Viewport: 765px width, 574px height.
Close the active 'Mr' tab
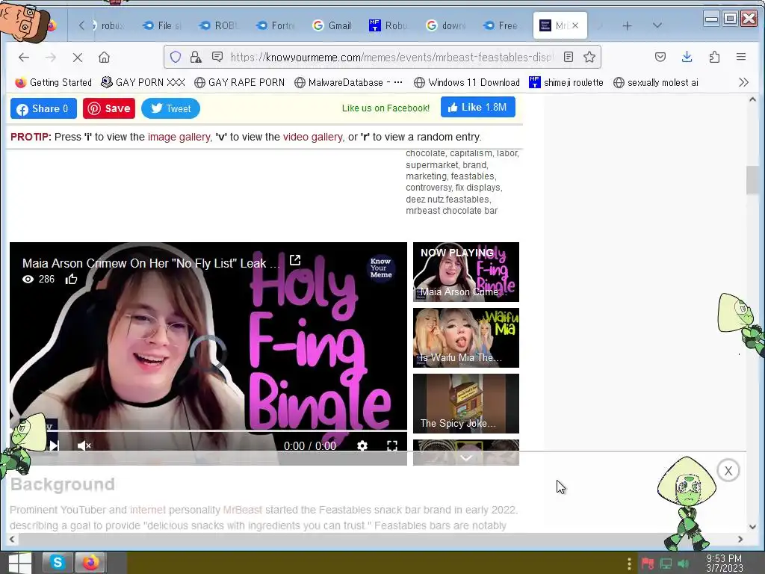point(575,25)
